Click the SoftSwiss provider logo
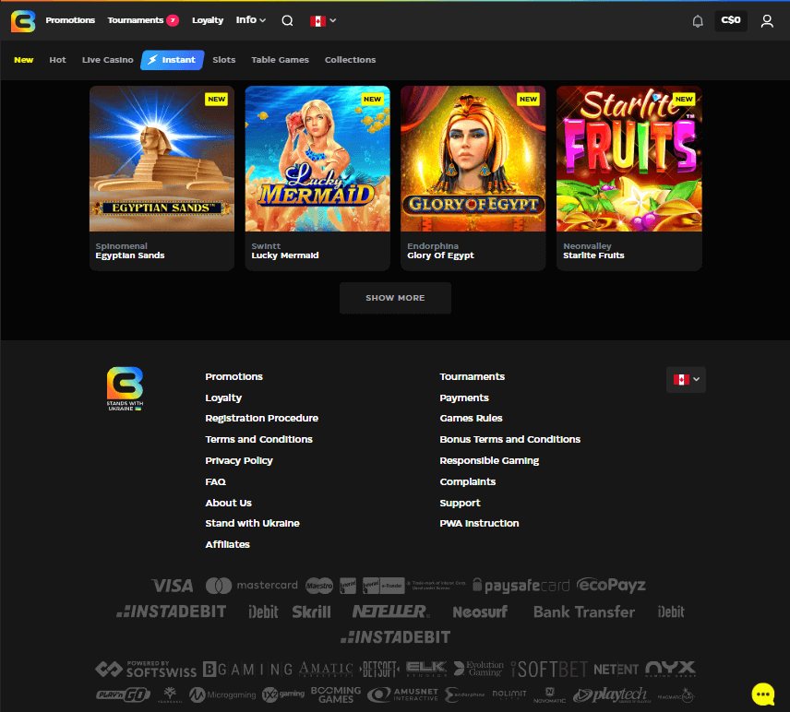 (x=146, y=670)
